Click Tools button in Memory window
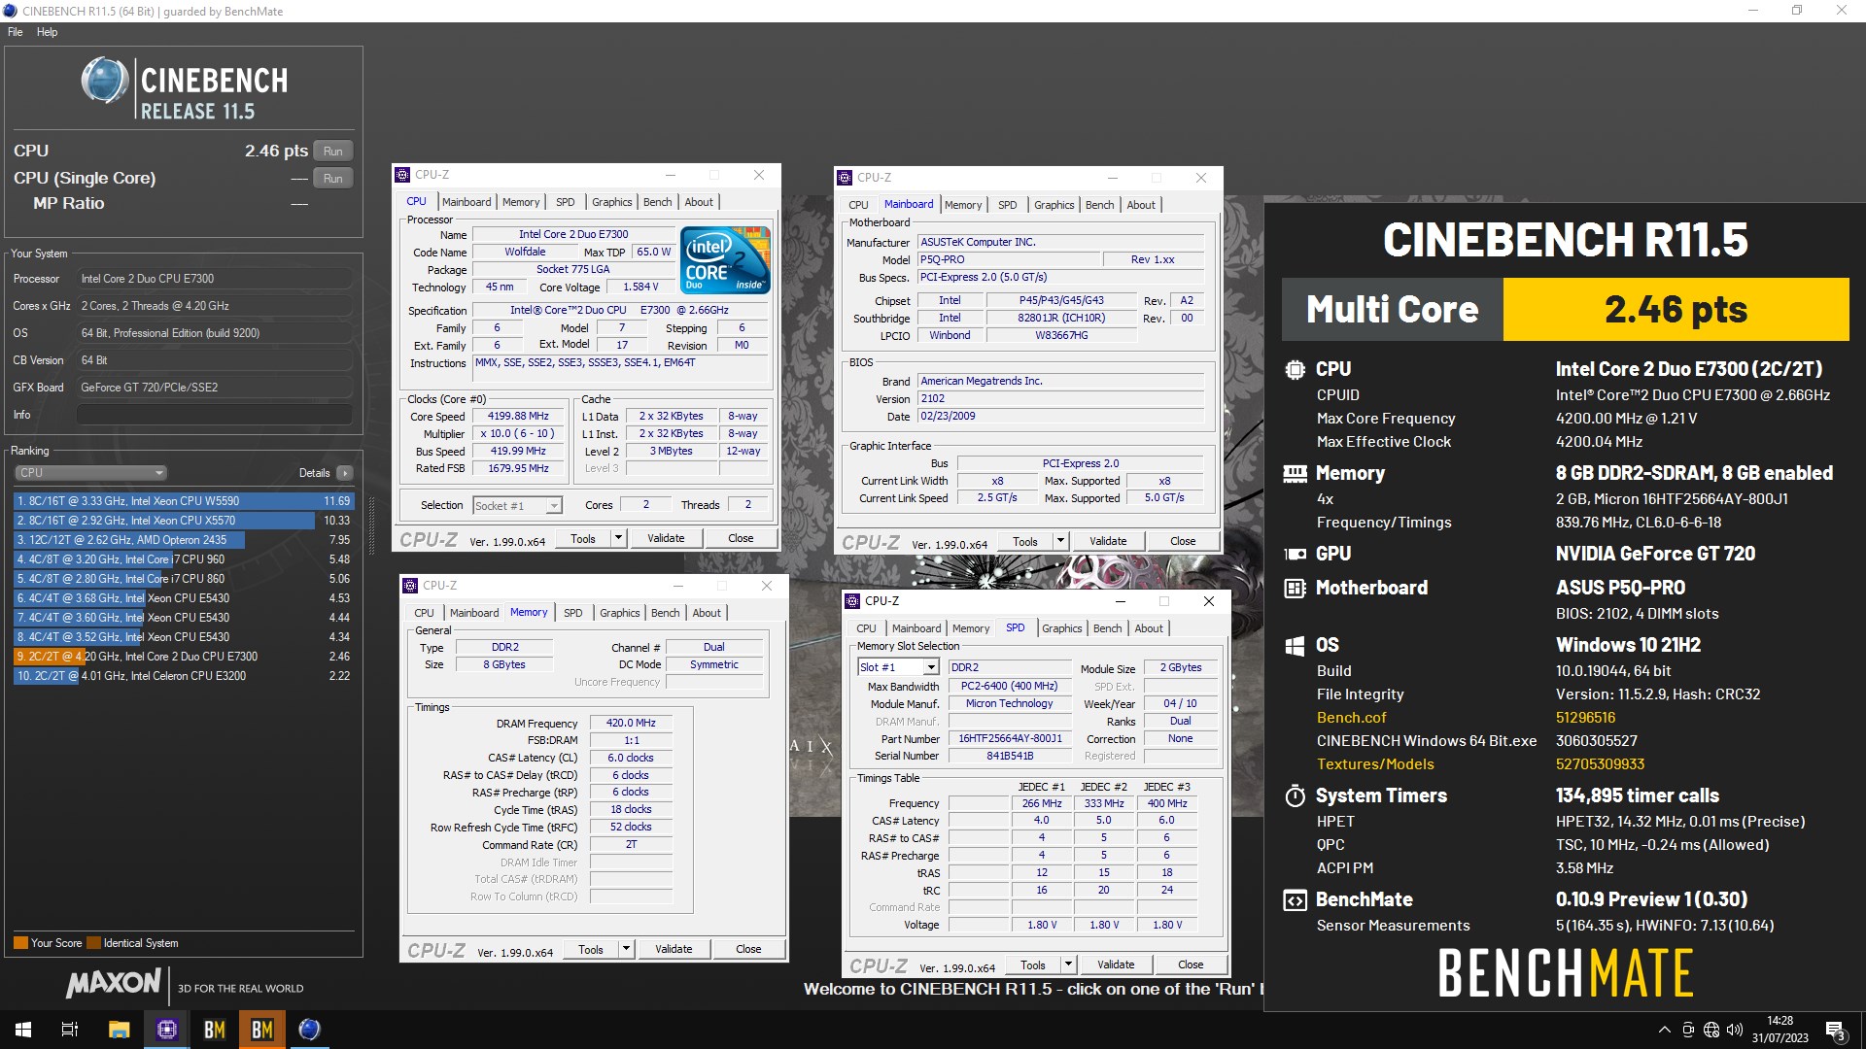 click(x=590, y=949)
